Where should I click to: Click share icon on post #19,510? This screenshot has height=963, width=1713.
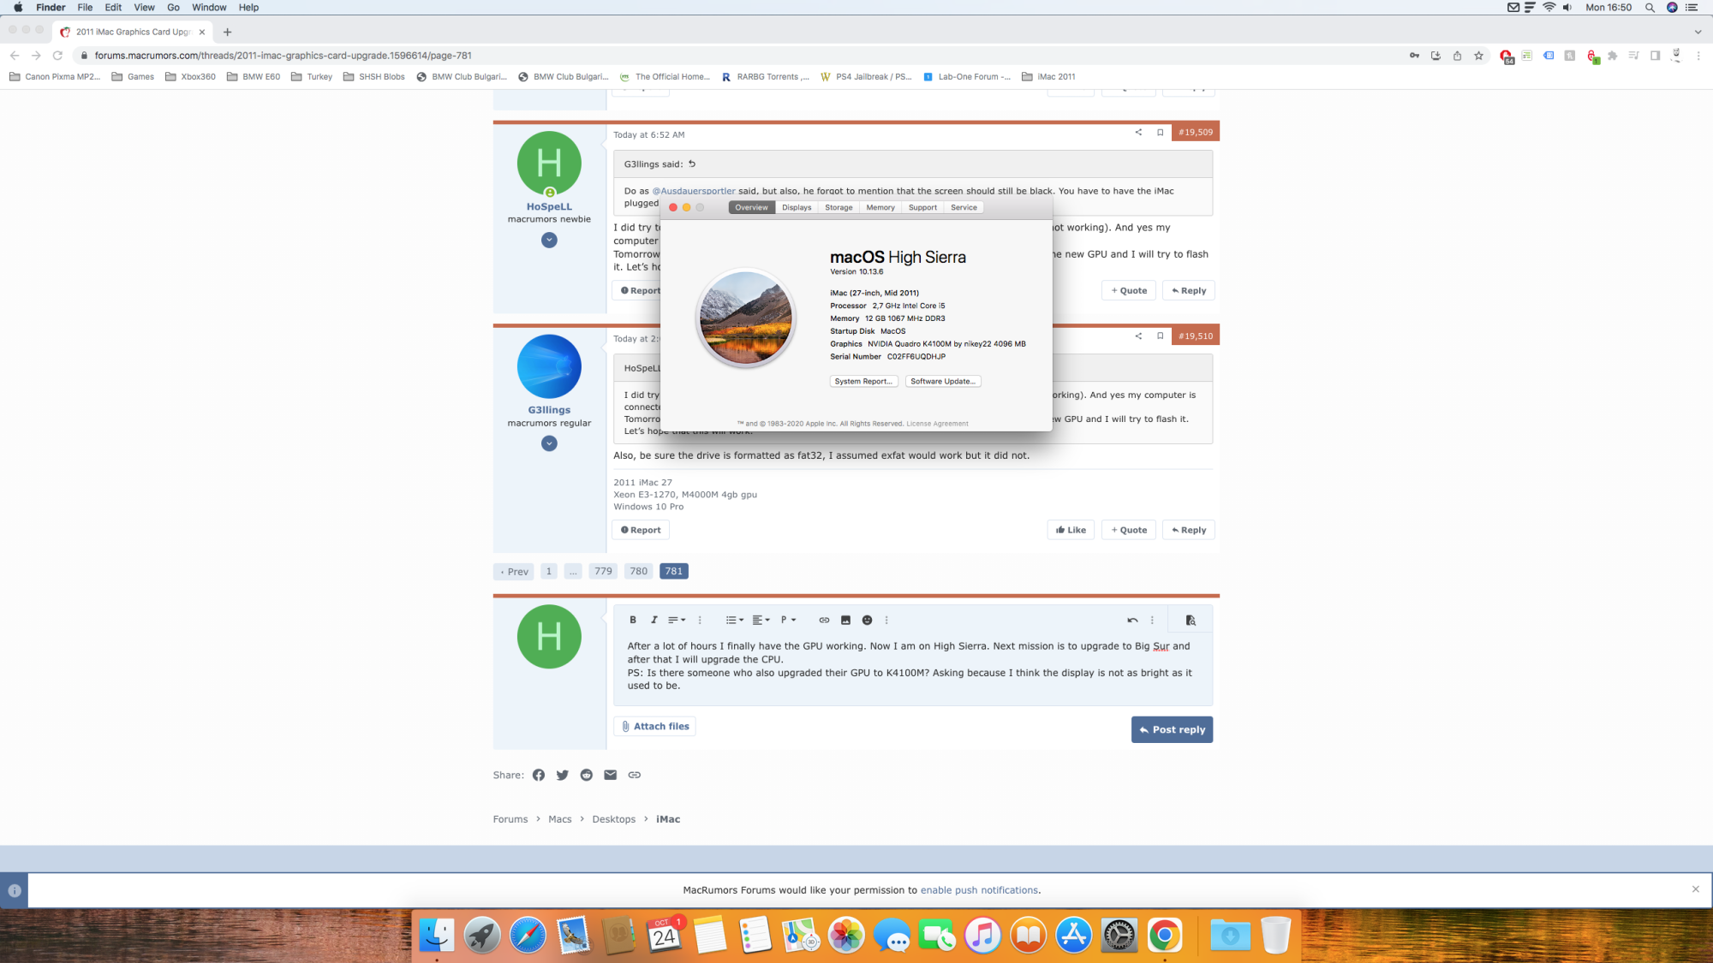tap(1138, 336)
